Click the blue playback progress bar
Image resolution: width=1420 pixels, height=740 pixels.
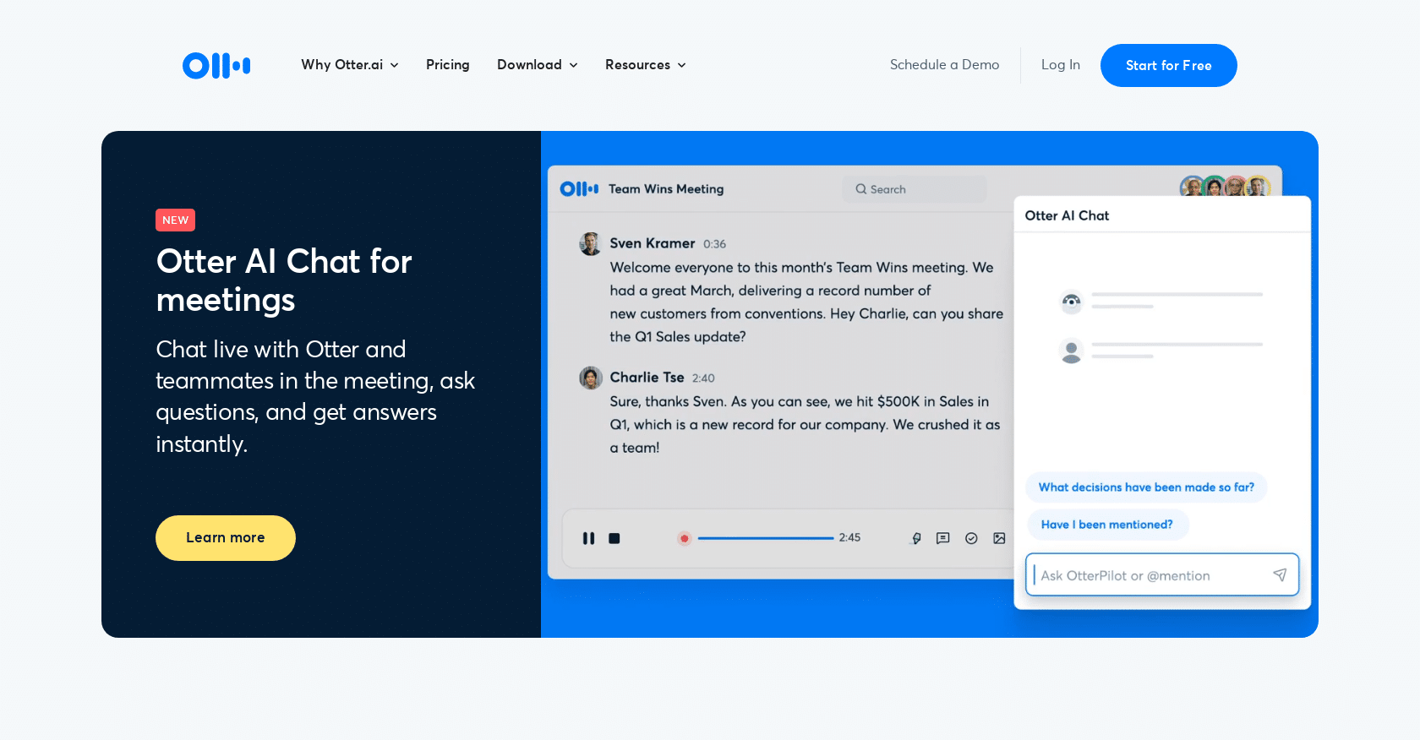tap(765, 538)
